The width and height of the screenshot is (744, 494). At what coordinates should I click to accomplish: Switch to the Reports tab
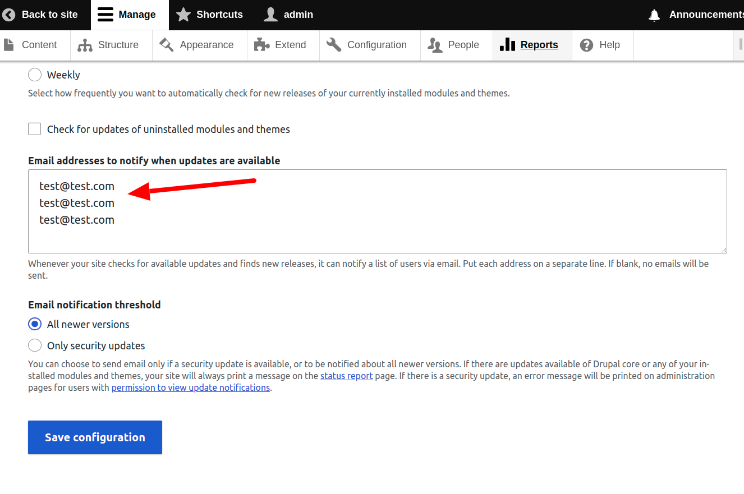531,44
